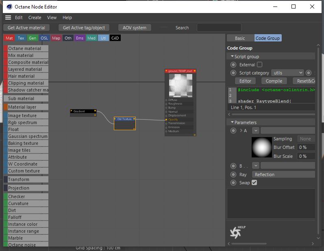Click the External animation radio dot
The image size is (324, 251).
pos(233,65)
